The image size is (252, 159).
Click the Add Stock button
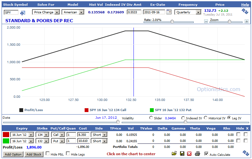pos(34,154)
